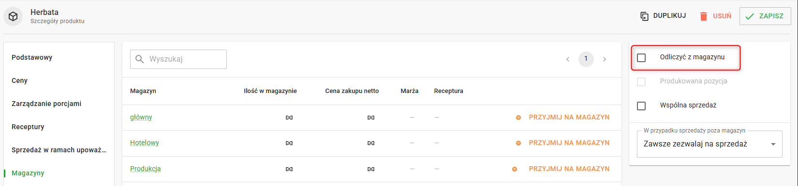Viewport: 798px width, 186px height.
Task: Switch to the Ceny section
Action: click(19, 80)
